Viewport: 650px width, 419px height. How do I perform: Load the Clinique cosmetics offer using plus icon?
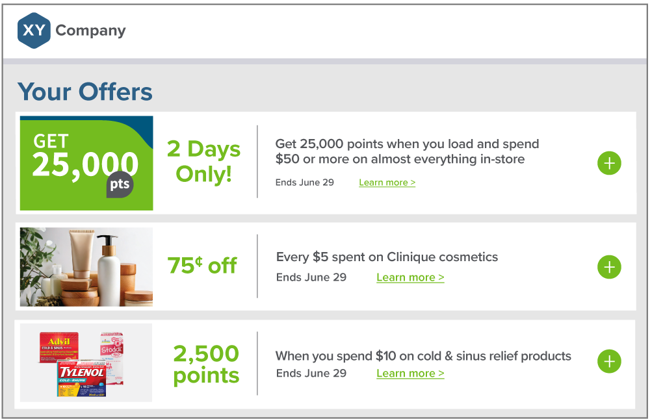click(x=609, y=267)
